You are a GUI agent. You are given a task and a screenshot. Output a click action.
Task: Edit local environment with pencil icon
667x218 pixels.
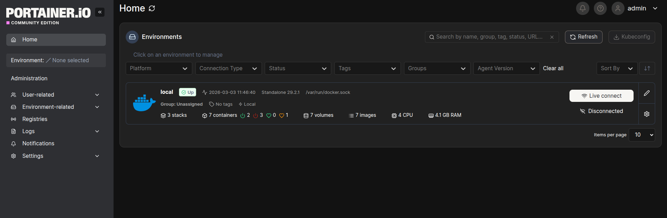coord(647,93)
